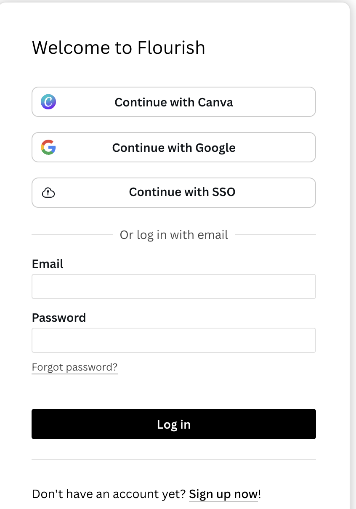
Task: Click the 'Or log in with email' divider text
Action: [x=174, y=234]
